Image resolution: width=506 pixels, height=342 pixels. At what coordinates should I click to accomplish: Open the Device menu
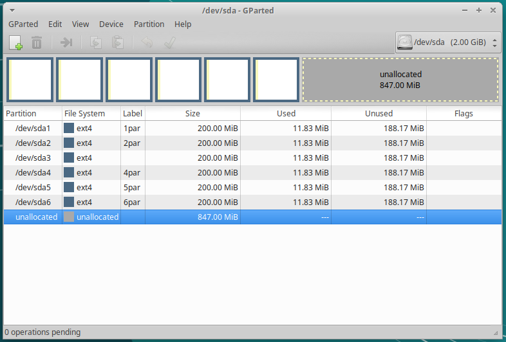click(x=111, y=24)
